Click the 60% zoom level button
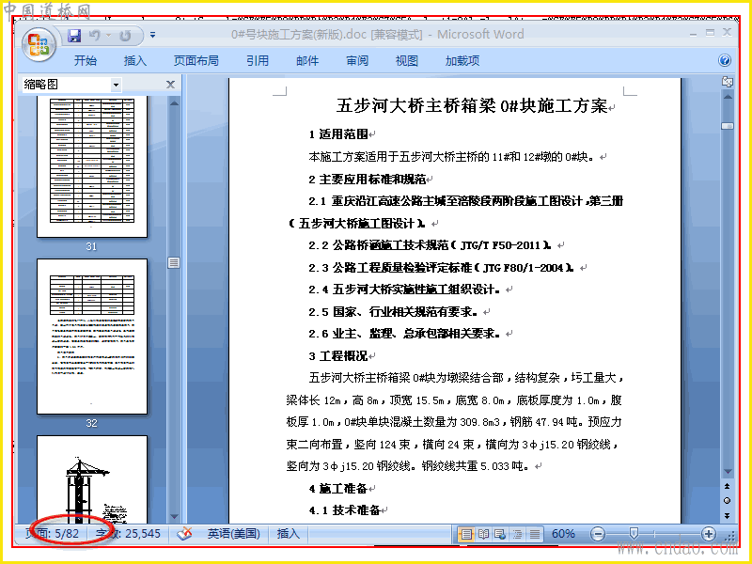Viewport: 752px width, 564px height. tap(563, 534)
